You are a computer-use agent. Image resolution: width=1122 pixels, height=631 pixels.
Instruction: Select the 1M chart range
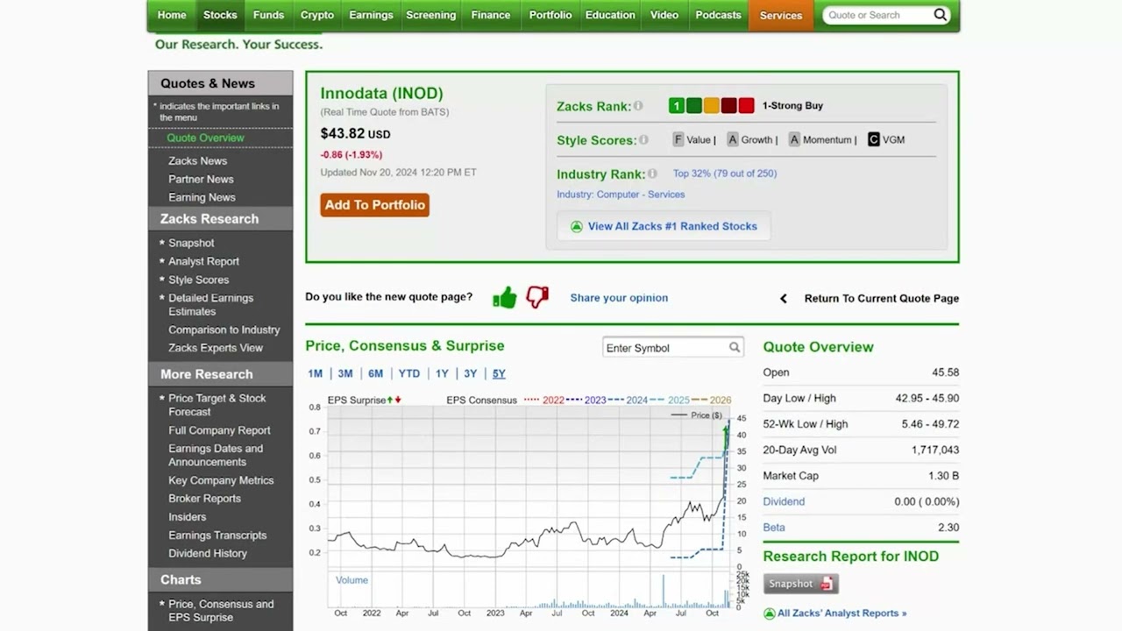(x=316, y=374)
